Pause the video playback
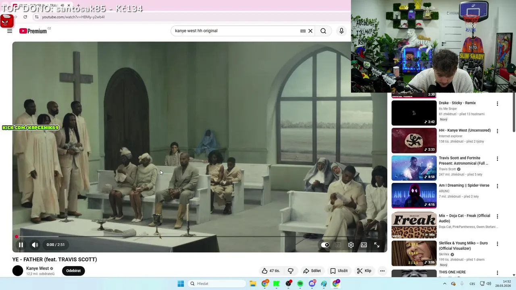This screenshot has width=516, height=290. point(21,244)
